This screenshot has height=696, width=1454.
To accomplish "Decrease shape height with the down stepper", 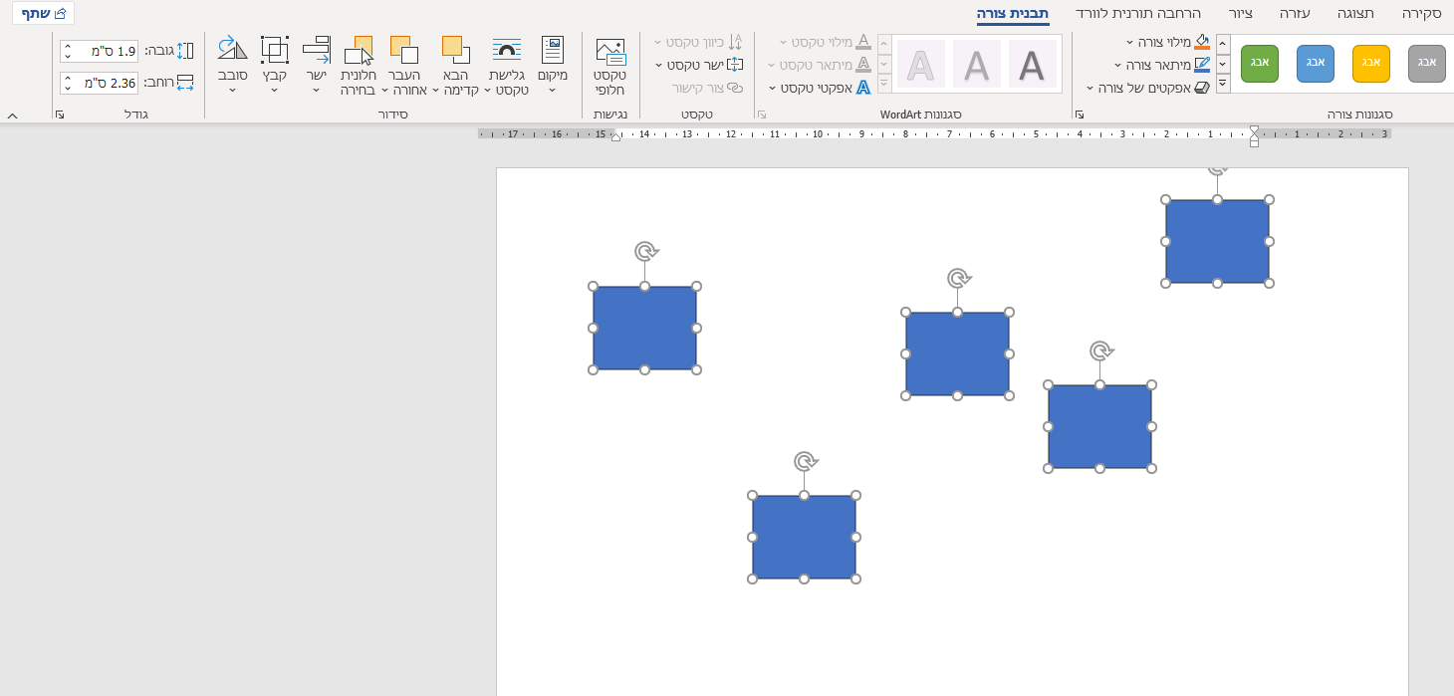I will point(68,56).
